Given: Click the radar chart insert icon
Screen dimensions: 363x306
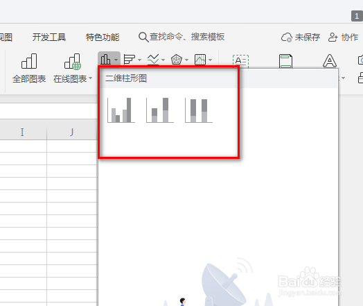Looking at the screenshot, I should pyautogui.click(x=177, y=60).
